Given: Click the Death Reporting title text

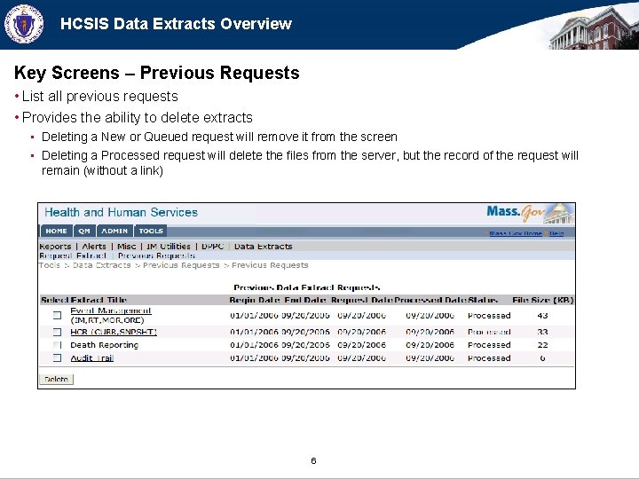Looking at the screenshot, I should (x=105, y=345).
